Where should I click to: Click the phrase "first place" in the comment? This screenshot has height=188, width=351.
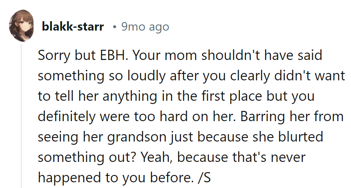(x=241, y=96)
